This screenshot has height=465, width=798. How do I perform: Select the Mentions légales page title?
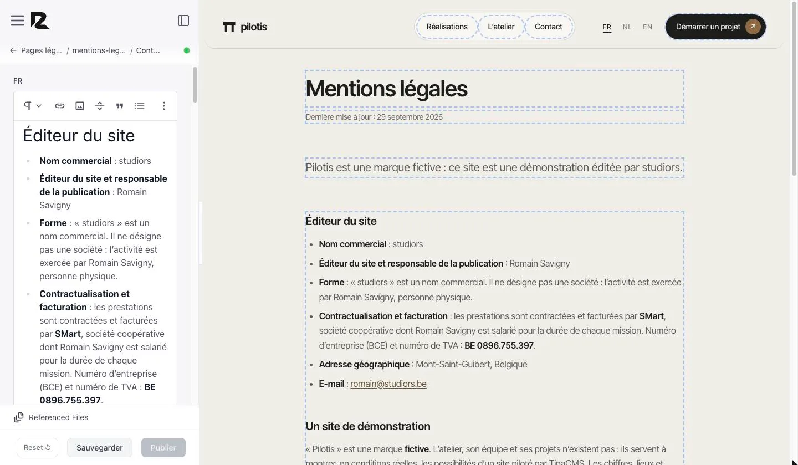click(387, 89)
